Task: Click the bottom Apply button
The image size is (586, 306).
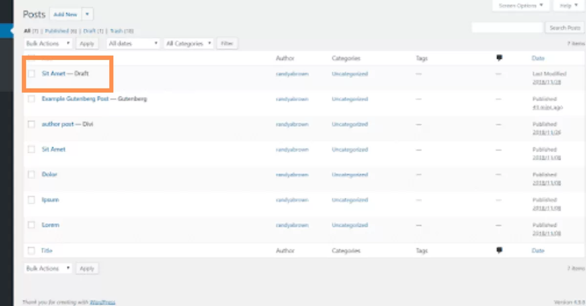Action: [x=86, y=268]
